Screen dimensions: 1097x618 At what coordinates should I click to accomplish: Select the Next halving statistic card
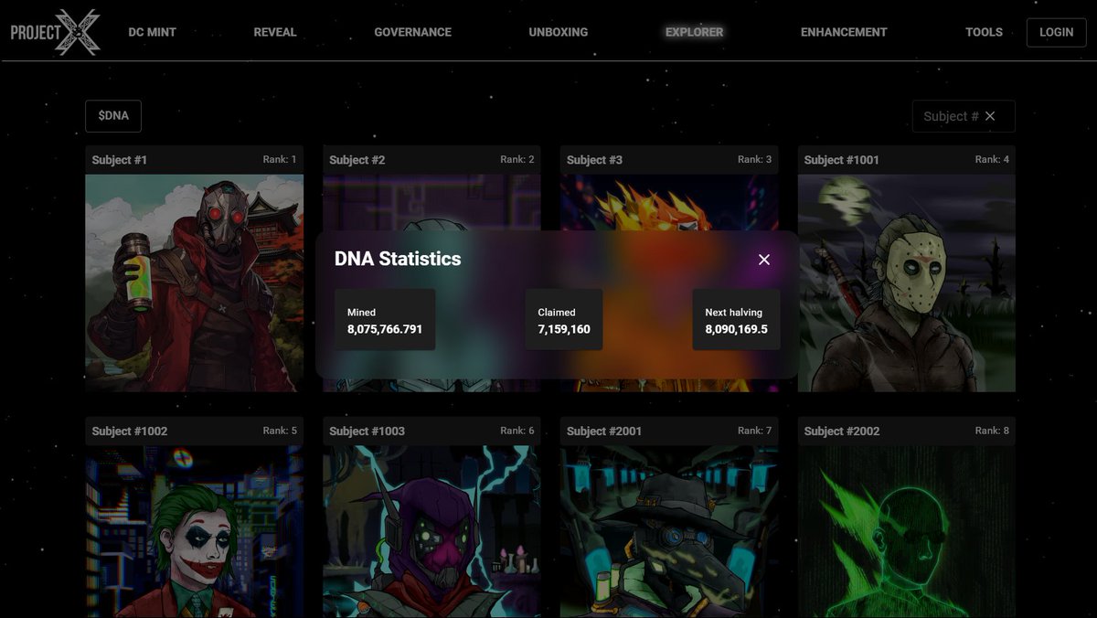coord(736,320)
